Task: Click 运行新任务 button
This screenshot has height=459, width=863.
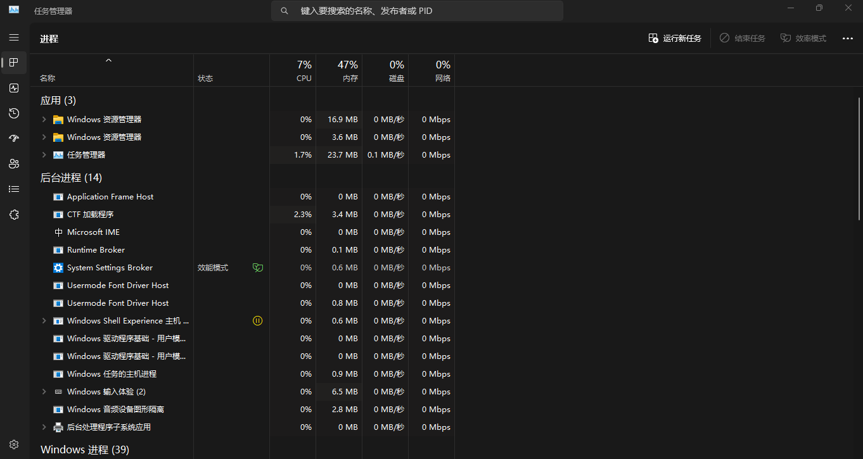Action: (675, 39)
